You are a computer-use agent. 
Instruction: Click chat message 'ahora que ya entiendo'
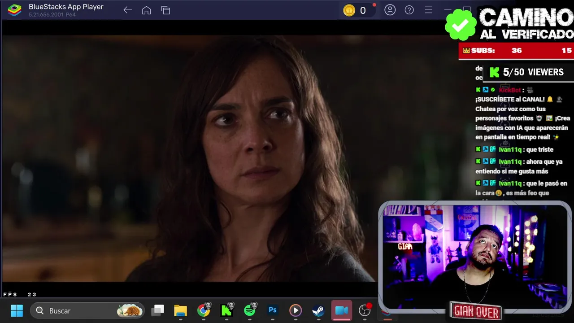(519, 166)
